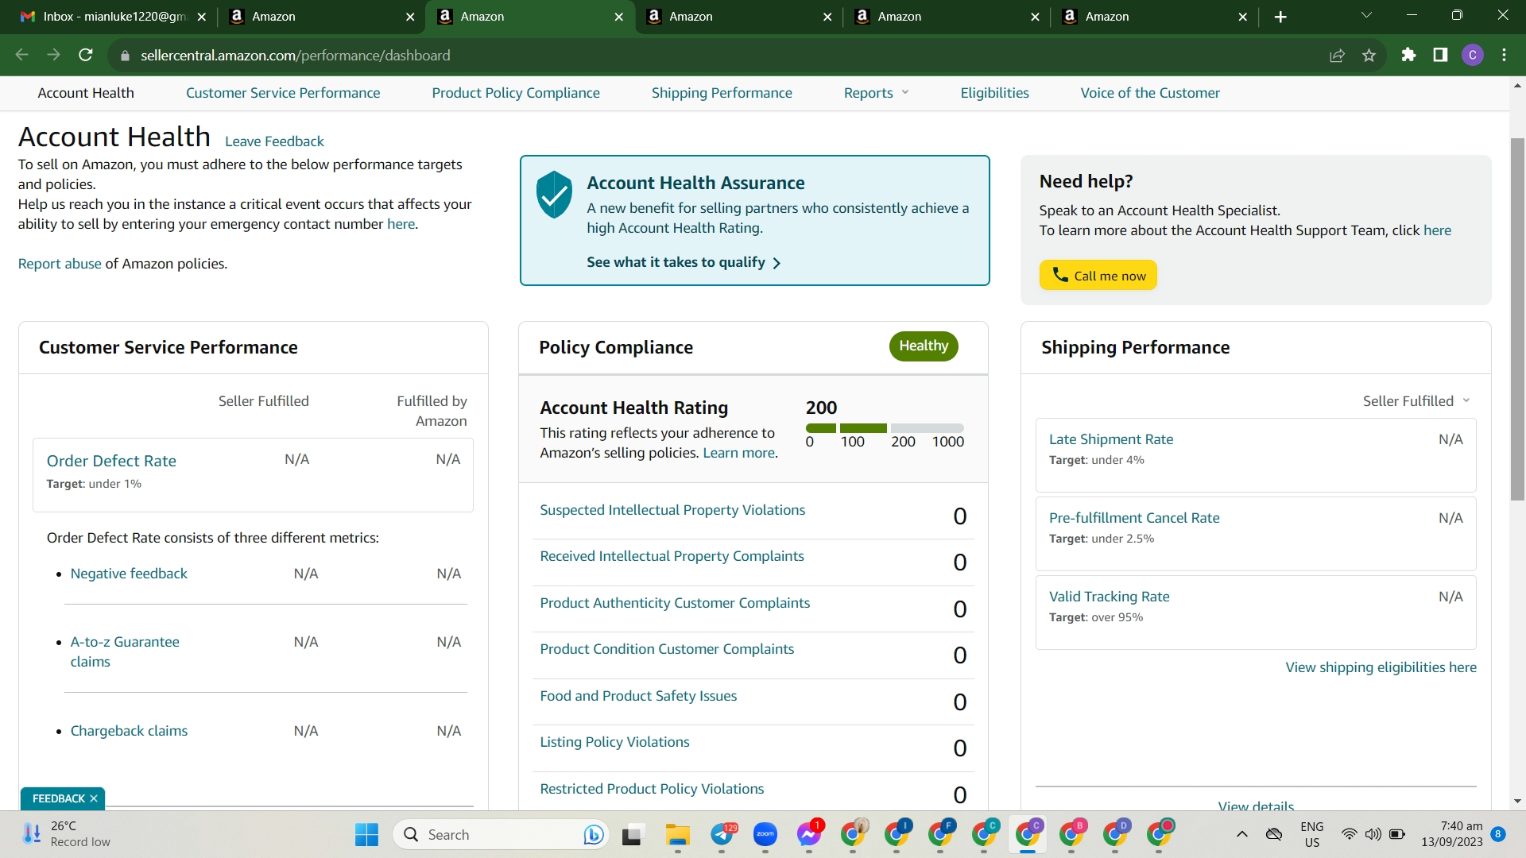Viewport: 1526px width, 858px height.
Task: Bookmark this page with the star icon
Action: 1369,55
